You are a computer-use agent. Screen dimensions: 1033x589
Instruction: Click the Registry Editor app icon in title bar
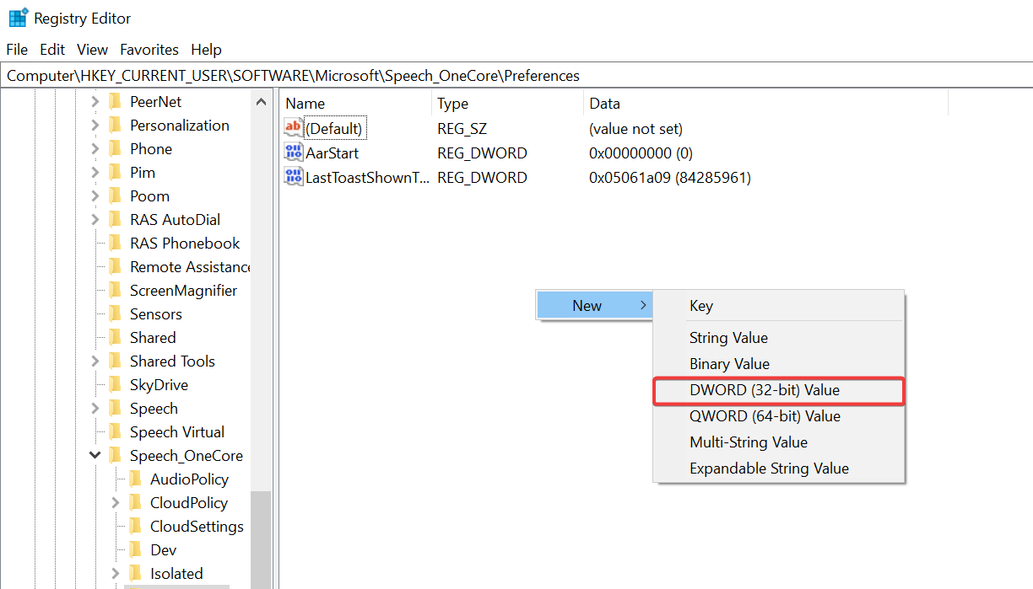18,18
